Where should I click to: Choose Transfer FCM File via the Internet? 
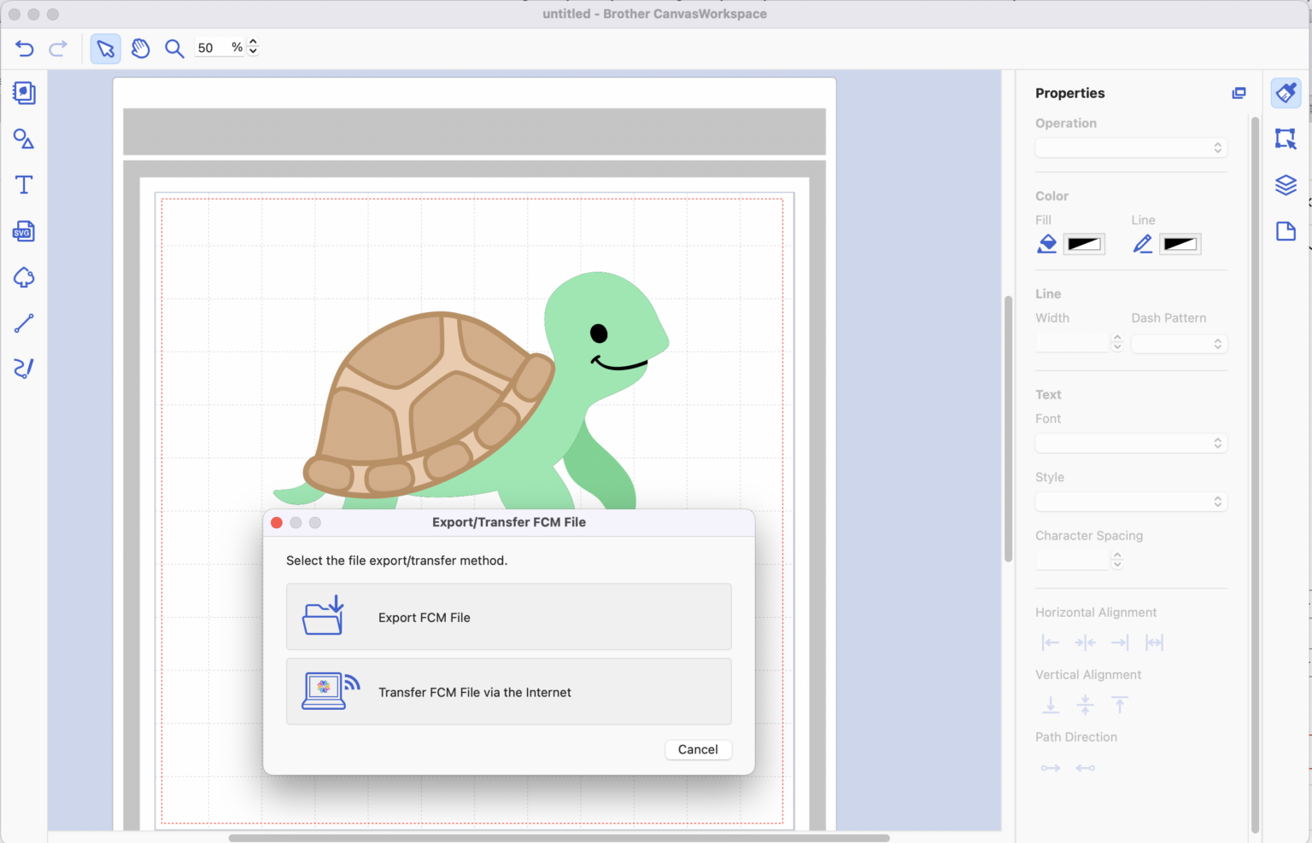tap(508, 692)
